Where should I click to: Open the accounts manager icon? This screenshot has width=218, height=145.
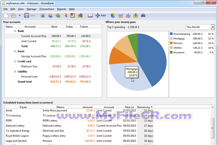click(43, 15)
